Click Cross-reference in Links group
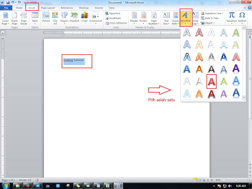The image size is (252, 189). [x=116, y=23]
